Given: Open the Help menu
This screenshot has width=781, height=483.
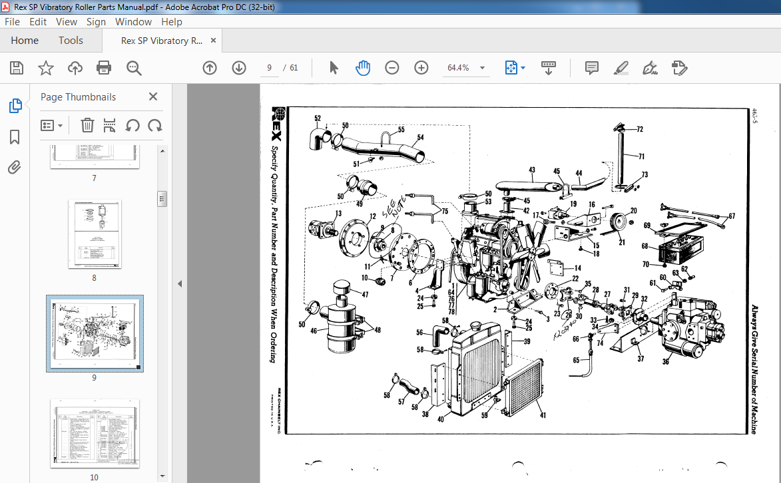Looking at the screenshot, I should coord(172,22).
